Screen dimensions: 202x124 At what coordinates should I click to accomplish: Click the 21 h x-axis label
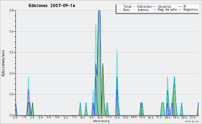tap(193, 117)
